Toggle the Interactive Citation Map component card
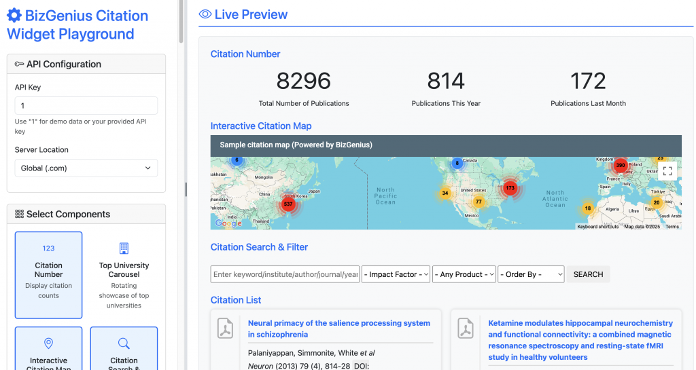This screenshot has width=696, height=370. click(x=48, y=348)
